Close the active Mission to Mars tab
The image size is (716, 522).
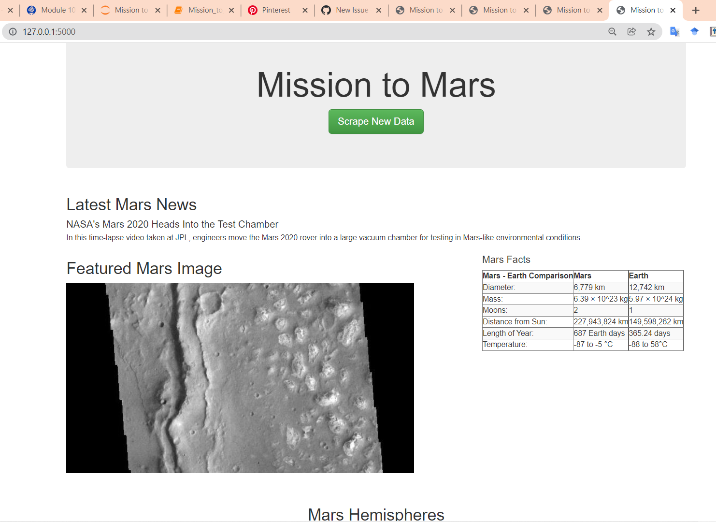[673, 10]
